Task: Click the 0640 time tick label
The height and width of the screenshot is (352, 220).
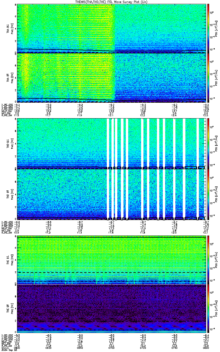Action: [x=80, y=348]
